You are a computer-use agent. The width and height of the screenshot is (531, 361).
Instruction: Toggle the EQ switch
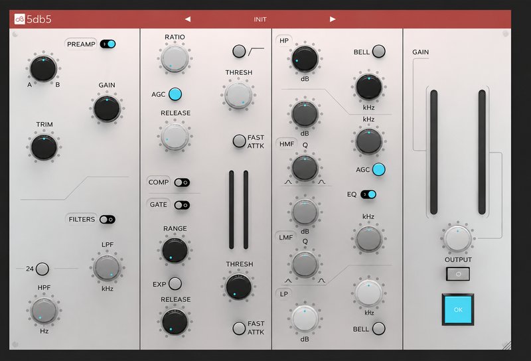(x=368, y=194)
